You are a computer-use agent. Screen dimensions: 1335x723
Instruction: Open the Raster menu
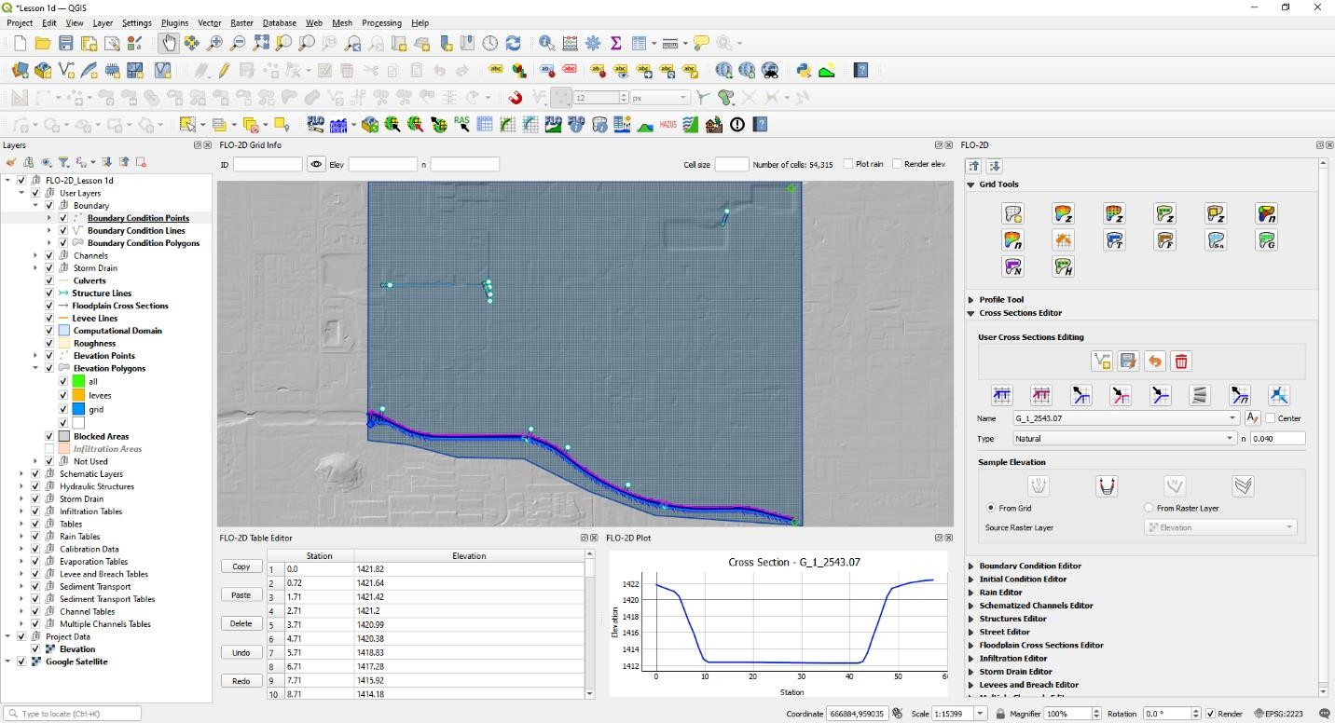[241, 22]
